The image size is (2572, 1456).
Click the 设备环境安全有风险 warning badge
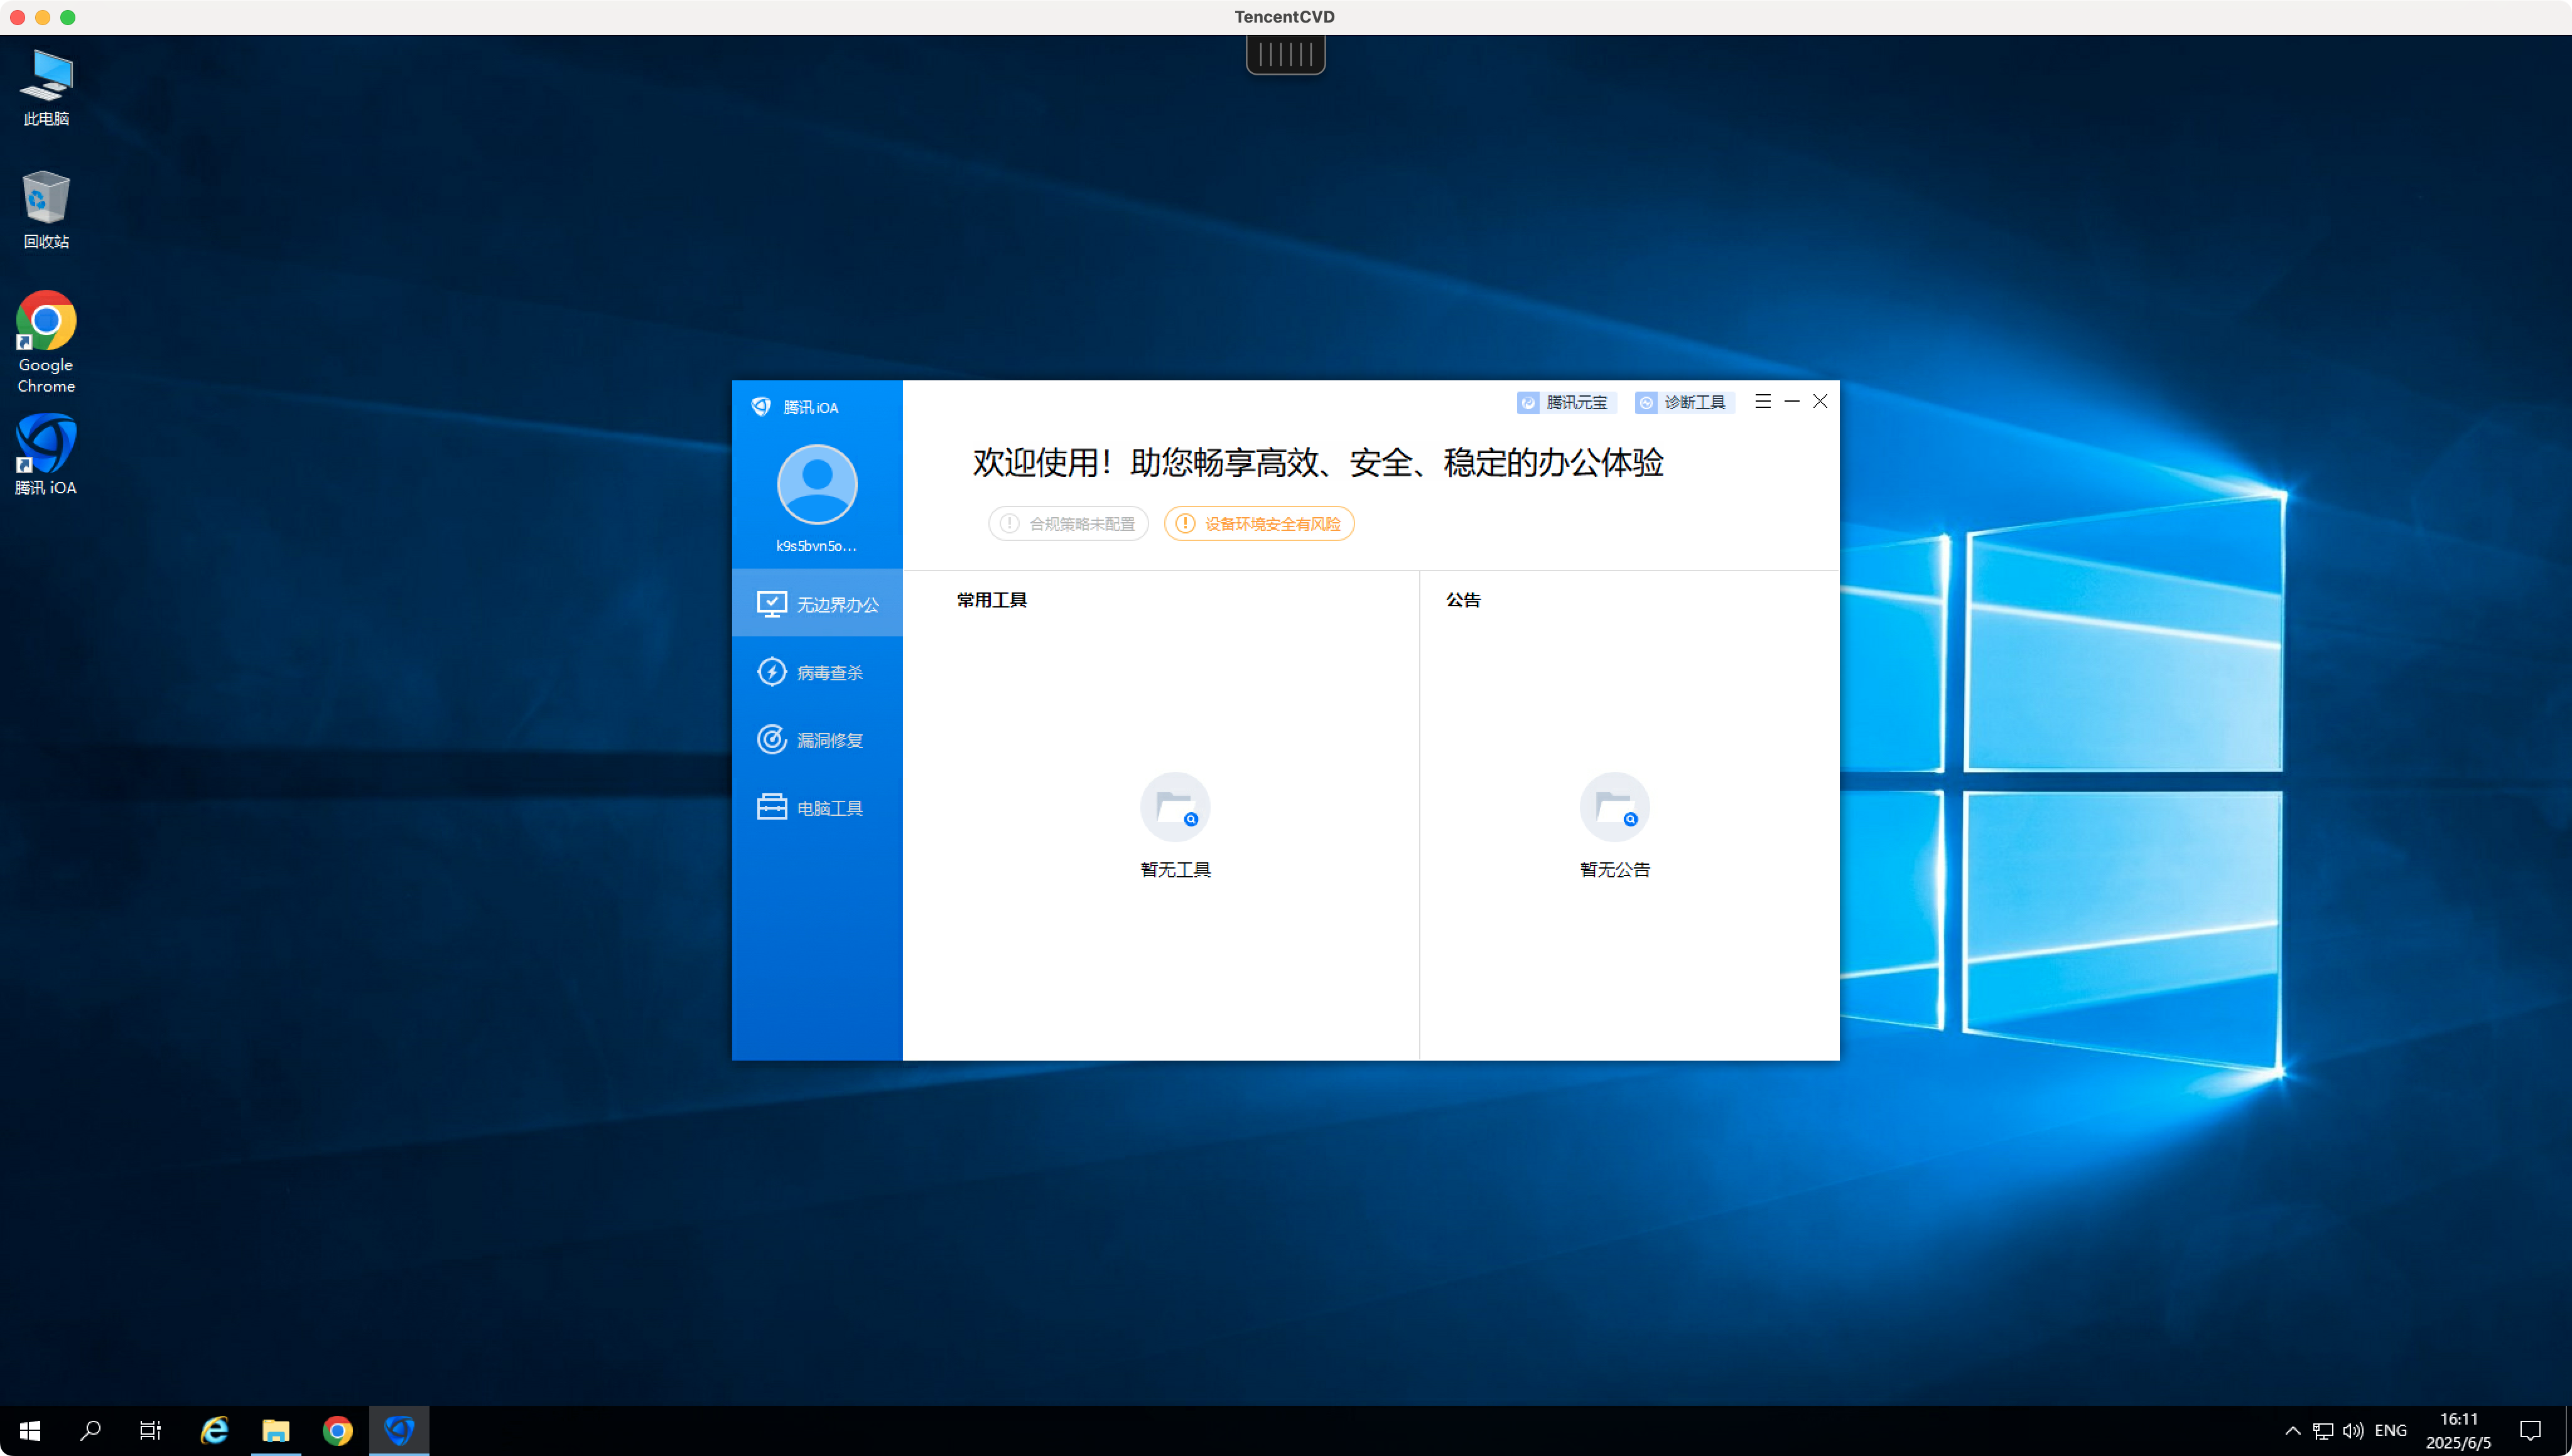[1258, 524]
